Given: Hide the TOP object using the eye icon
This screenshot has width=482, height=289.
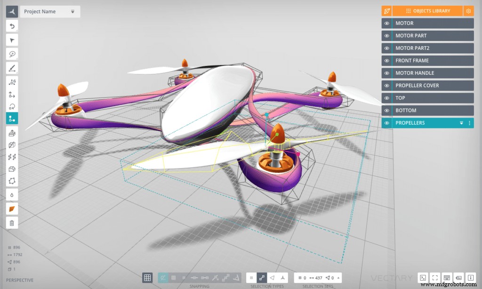Looking at the screenshot, I should [386, 97].
